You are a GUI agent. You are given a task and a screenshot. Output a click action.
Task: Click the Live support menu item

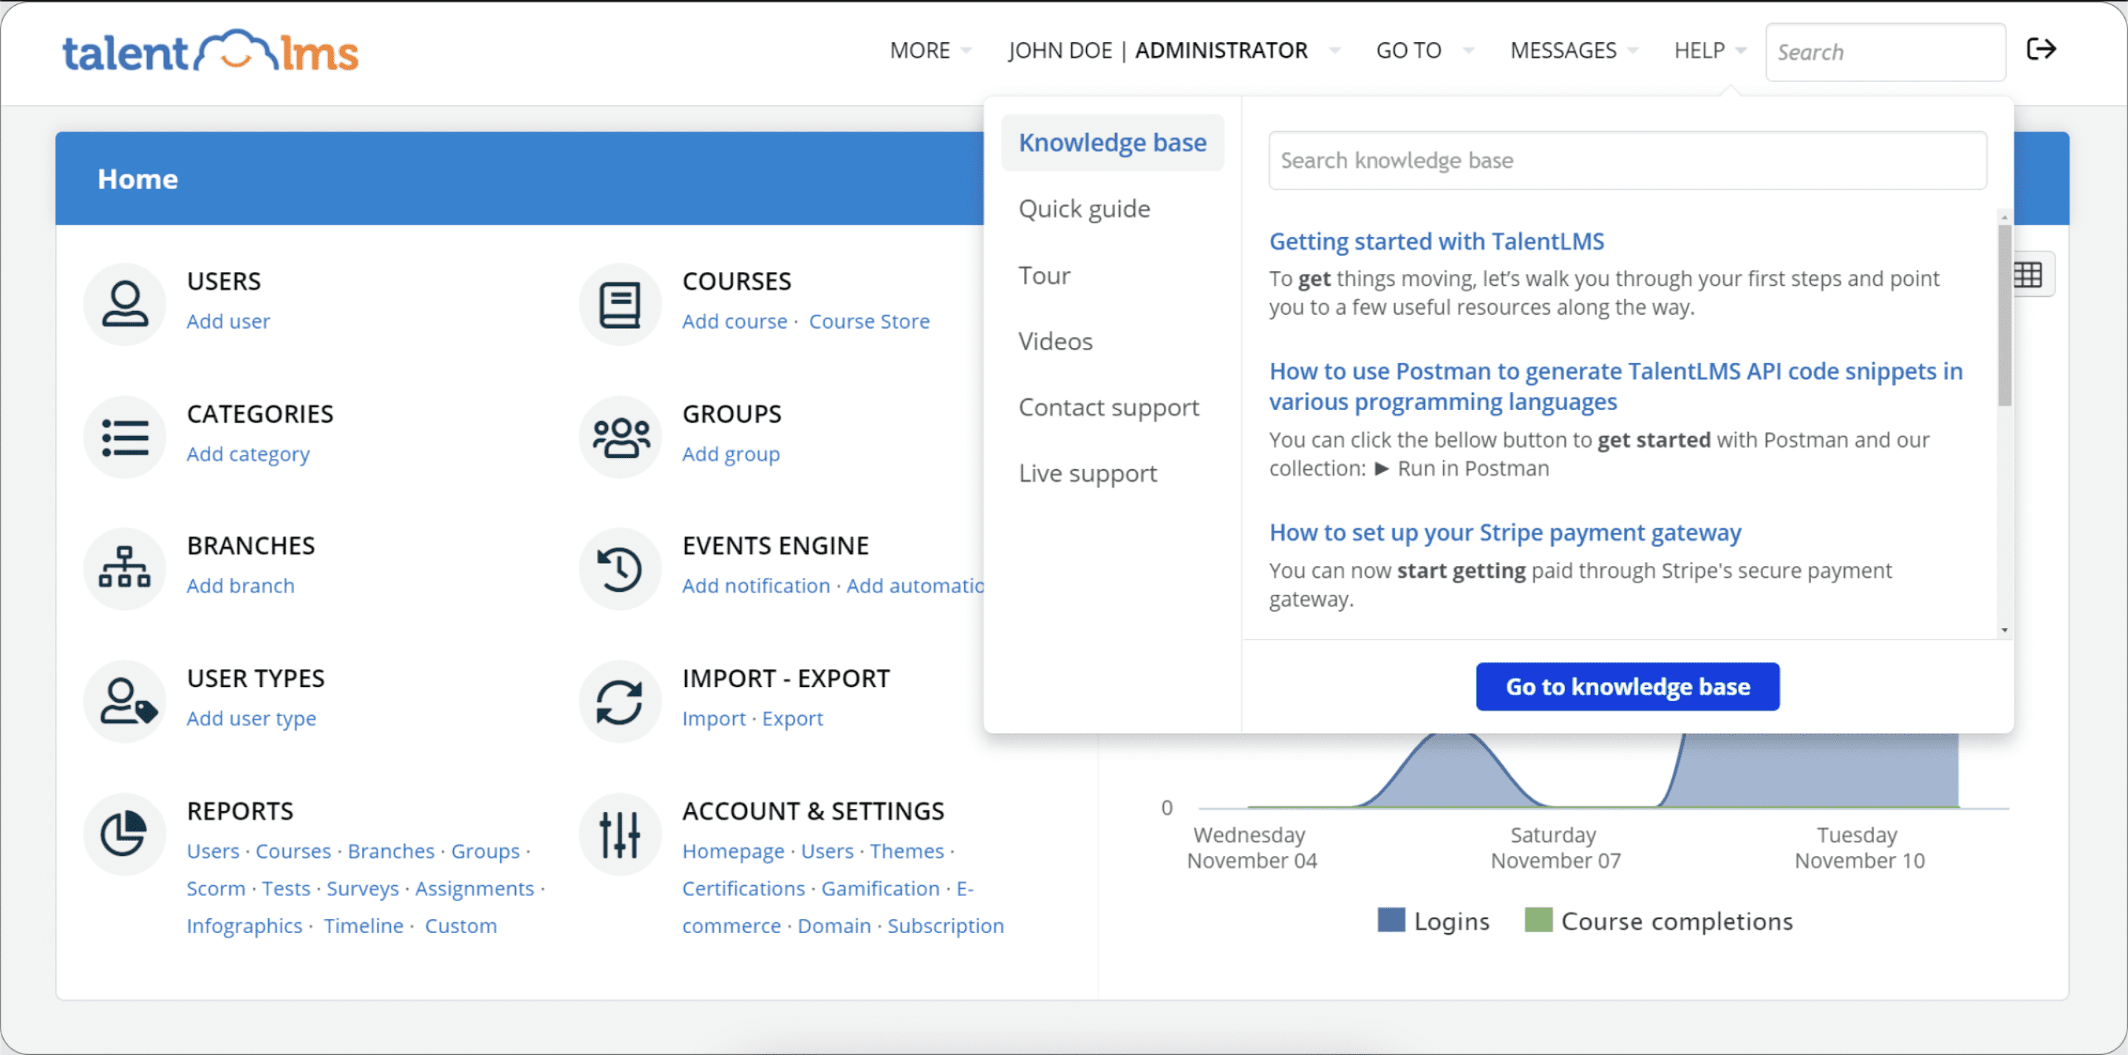point(1088,473)
